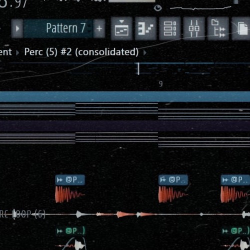Open the Playlist view icon

coord(121,28)
